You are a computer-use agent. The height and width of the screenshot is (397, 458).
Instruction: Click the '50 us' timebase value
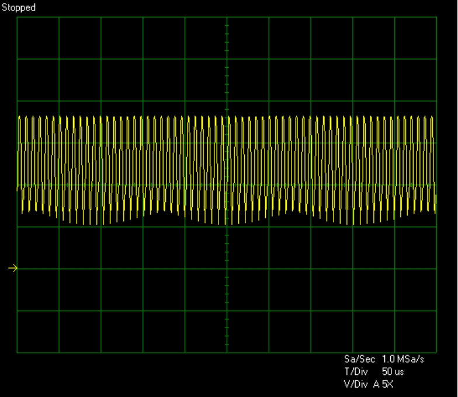click(x=393, y=371)
